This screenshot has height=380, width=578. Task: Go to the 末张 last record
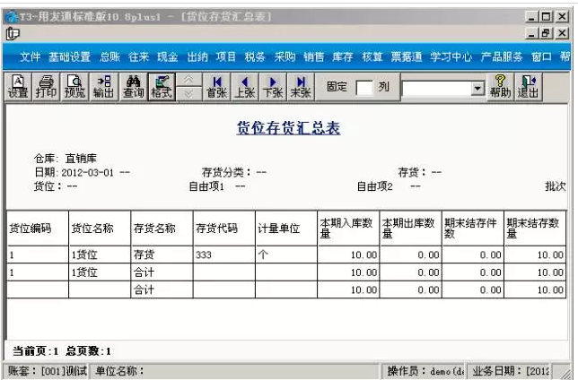pyautogui.click(x=301, y=87)
